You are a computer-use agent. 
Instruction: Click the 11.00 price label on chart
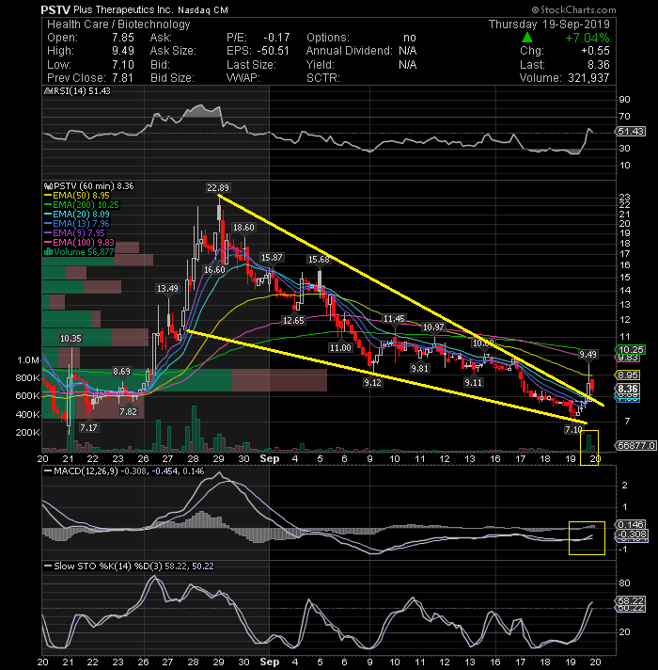click(x=340, y=348)
